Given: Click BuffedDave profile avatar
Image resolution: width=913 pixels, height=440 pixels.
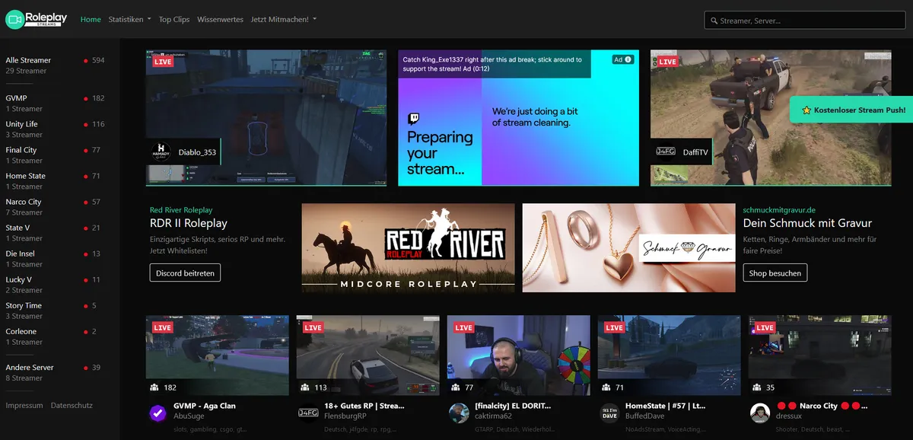Looking at the screenshot, I should coord(609,413).
